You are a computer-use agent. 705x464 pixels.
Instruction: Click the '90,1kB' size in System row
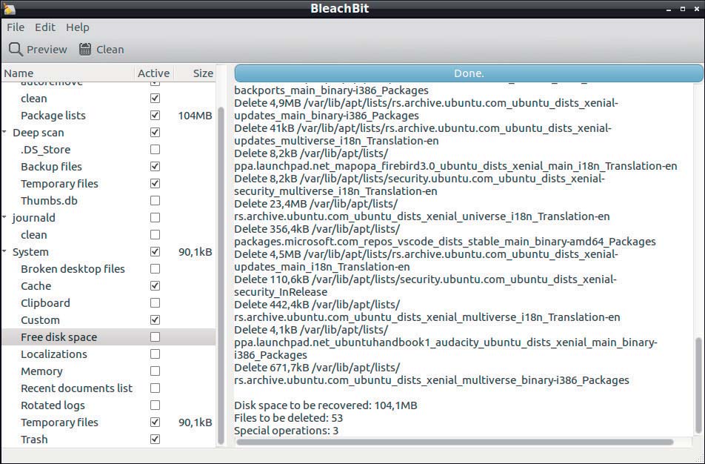coord(196,252)
